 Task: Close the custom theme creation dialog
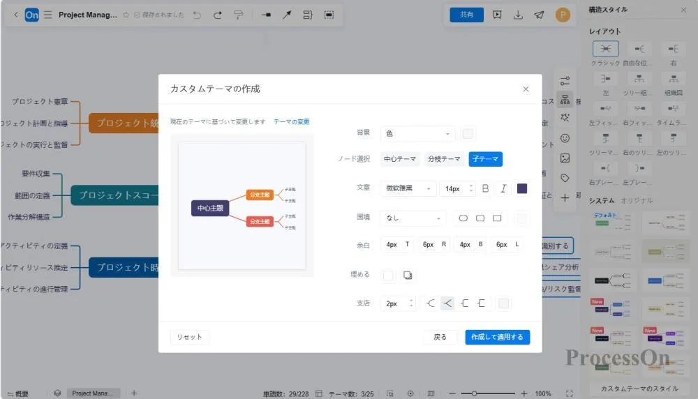(526, 89)
